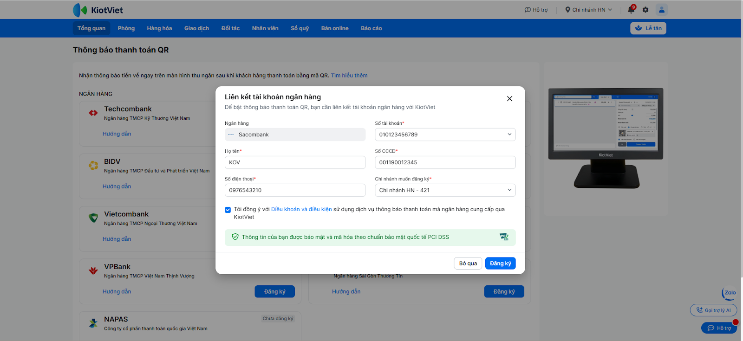Open the Chi nhánh muốn đăng ký dropdown

pyautogui.click(x=445, y=190)
